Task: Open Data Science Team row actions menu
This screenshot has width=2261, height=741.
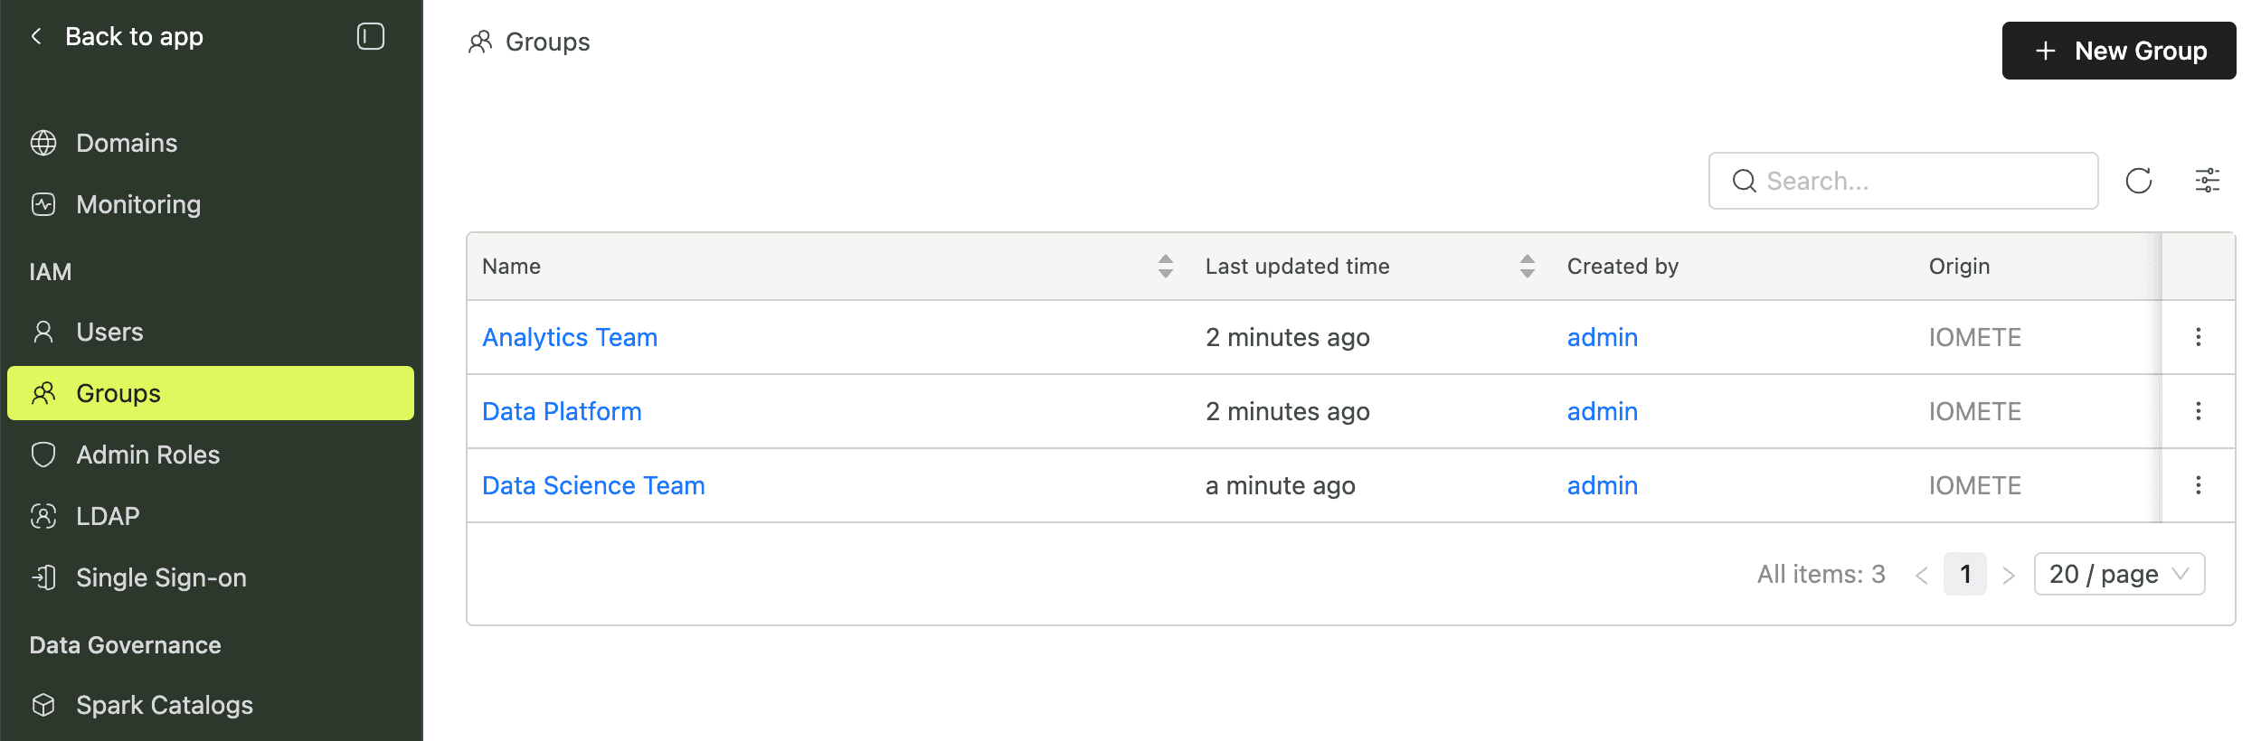Action: [2199, 485]
